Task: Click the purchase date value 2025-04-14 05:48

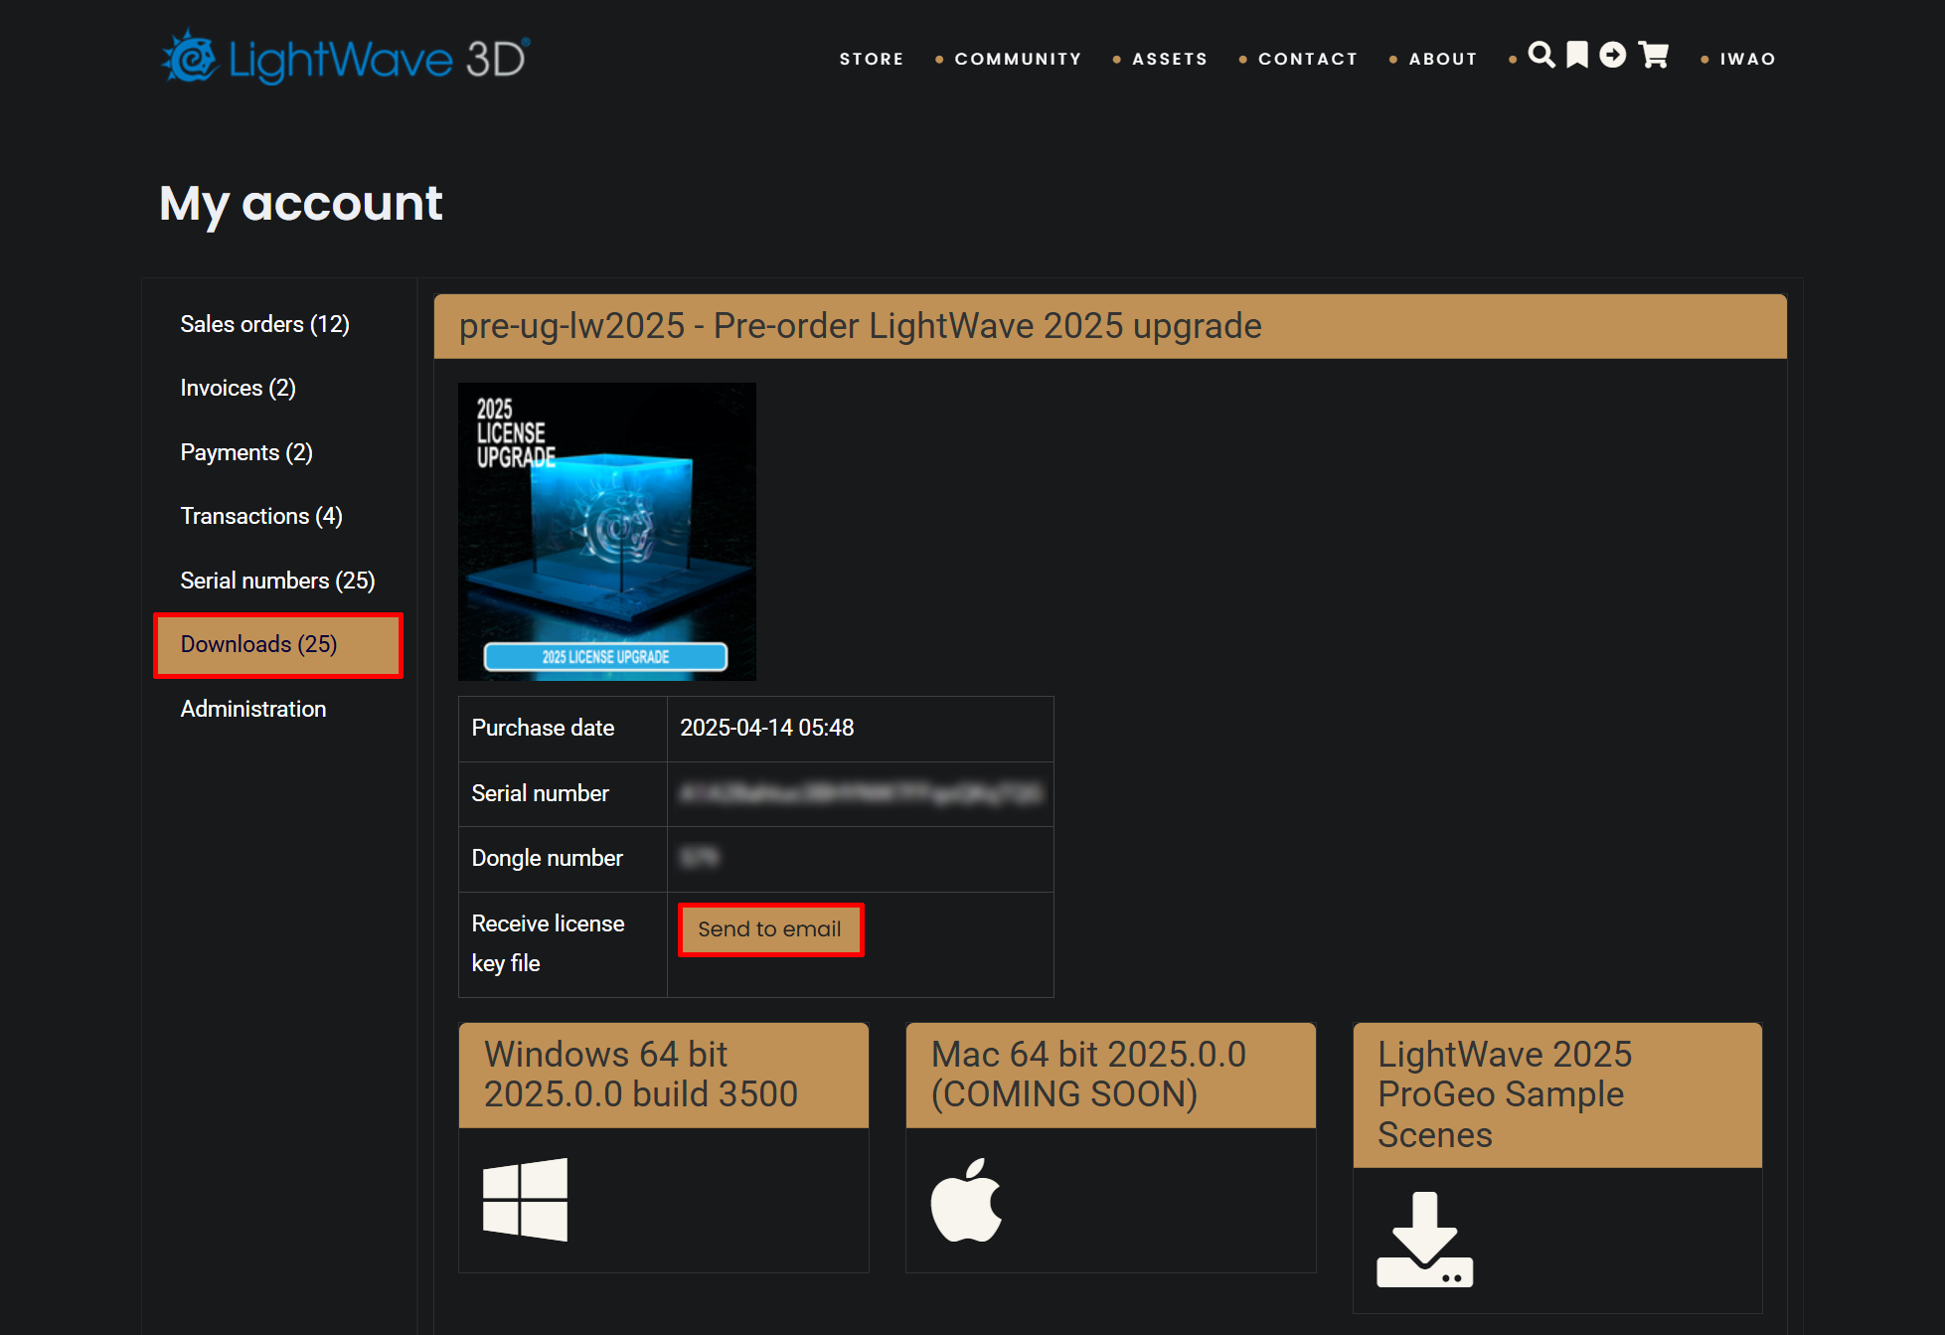Action: coord(766,728)
